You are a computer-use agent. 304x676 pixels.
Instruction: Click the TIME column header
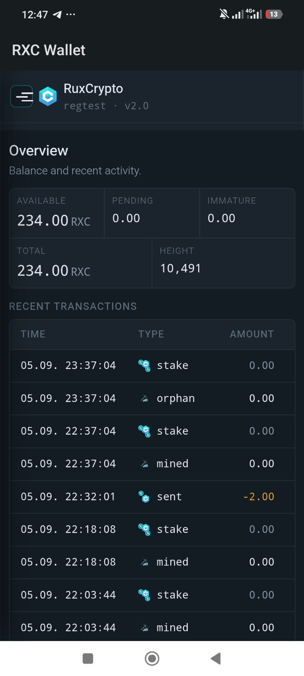point(33,334)
